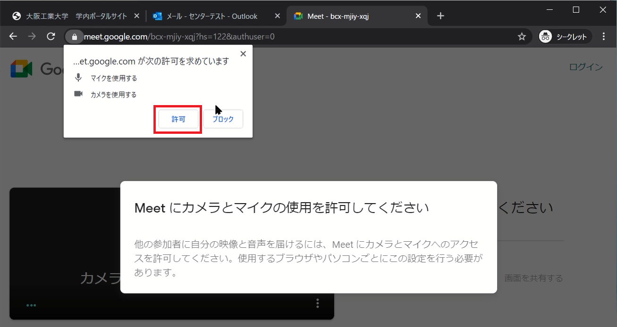Go forward to the next page
Screen dimensions: 617x327
pyautogui.click(x=32, y=36)
